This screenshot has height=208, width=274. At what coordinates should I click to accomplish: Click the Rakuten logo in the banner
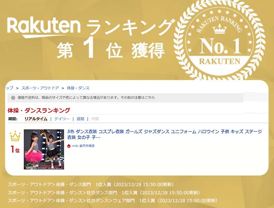(x=44, y=28)
